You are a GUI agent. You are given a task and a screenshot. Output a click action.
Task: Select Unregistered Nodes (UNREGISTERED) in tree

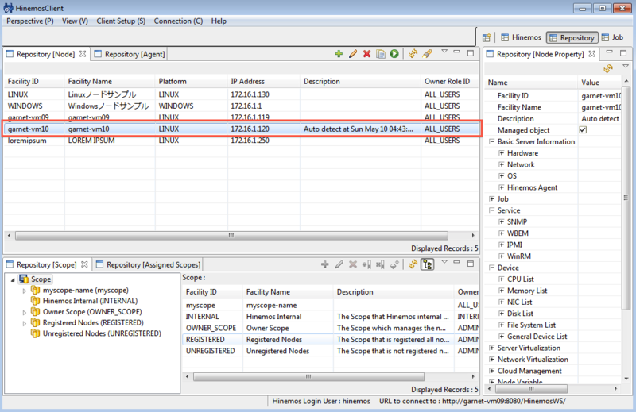point(102,333)
